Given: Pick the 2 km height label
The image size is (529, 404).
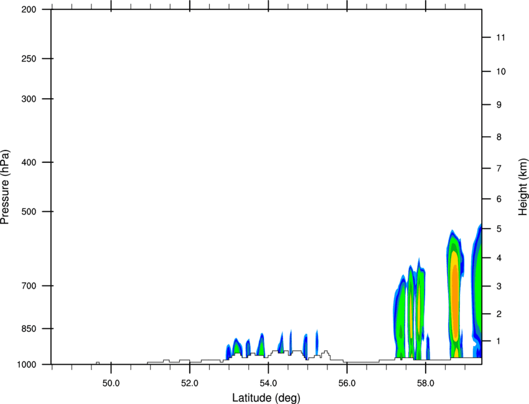Looking at the screenshot, I should coord(499,314).
